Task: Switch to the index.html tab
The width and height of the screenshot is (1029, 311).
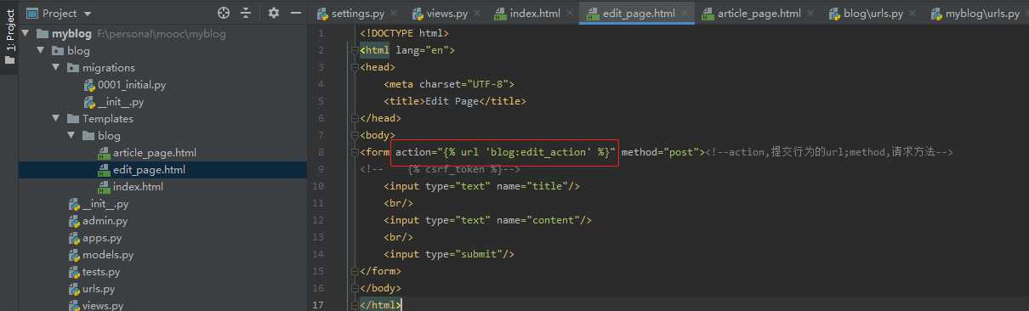Action: 535,14
